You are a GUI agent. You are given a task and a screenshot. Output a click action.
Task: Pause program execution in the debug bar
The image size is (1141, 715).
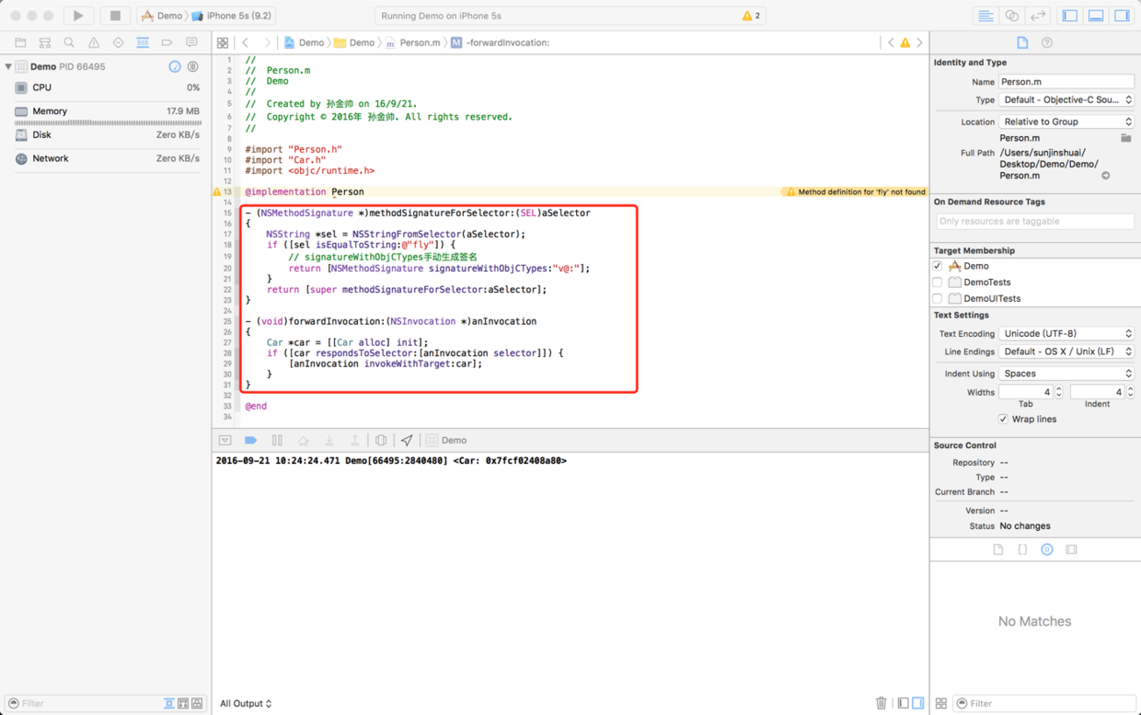(277, 440)
